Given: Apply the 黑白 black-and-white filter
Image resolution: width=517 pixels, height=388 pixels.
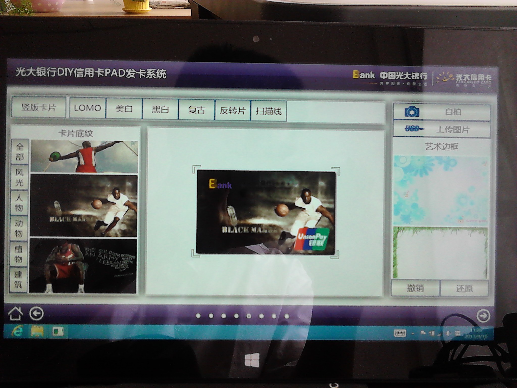Looking at the screenshot, I should (160, 109).
